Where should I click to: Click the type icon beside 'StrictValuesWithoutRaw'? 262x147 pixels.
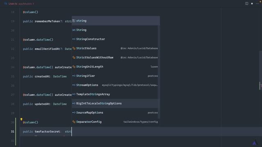click(74, 58)
